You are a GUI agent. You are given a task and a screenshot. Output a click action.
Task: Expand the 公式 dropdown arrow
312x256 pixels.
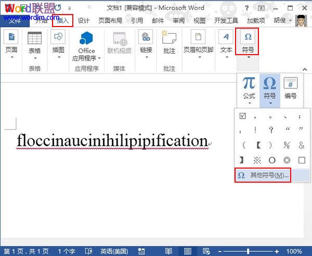tap(250, 104)
